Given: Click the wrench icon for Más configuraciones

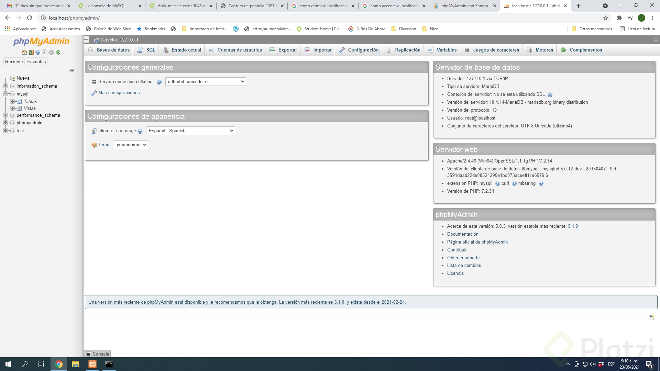Looking at the screenshot, I should coord(94,93).
